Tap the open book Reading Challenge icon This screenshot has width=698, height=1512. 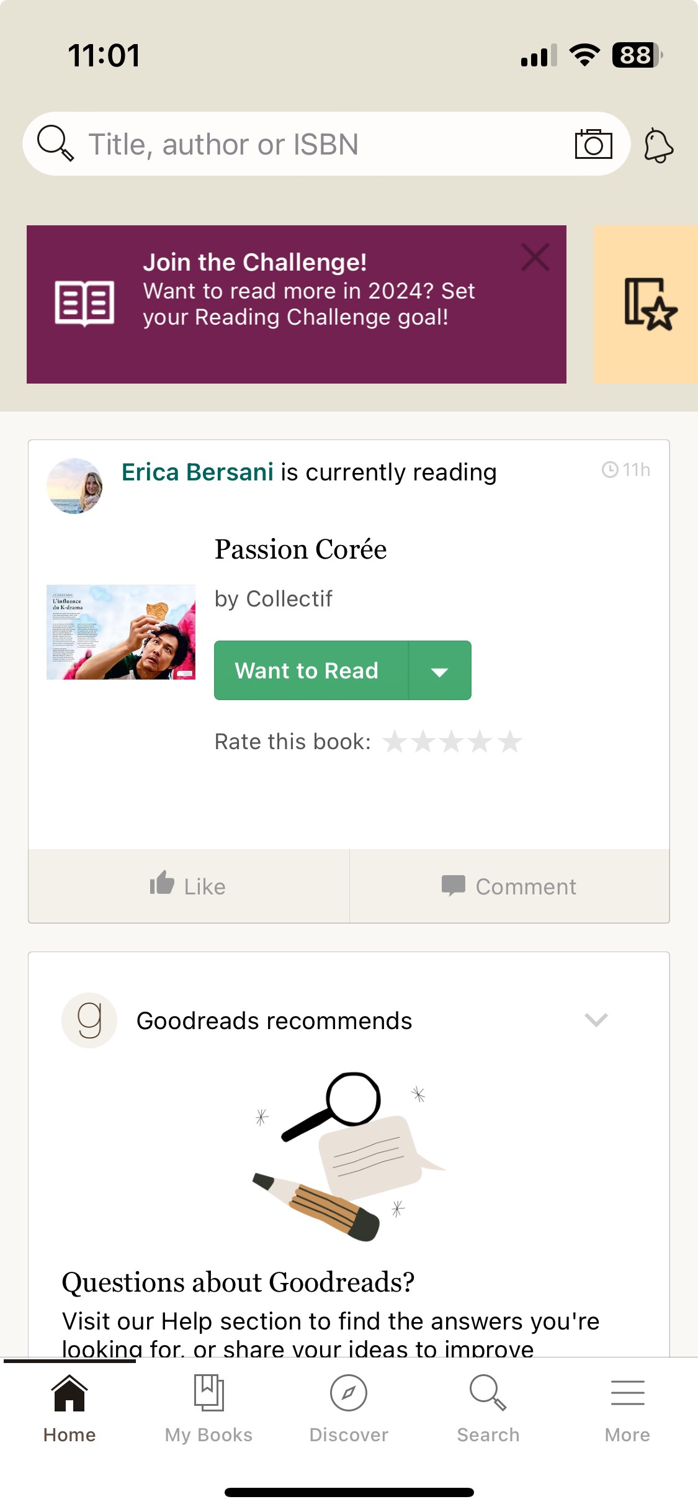coord(84,303)
